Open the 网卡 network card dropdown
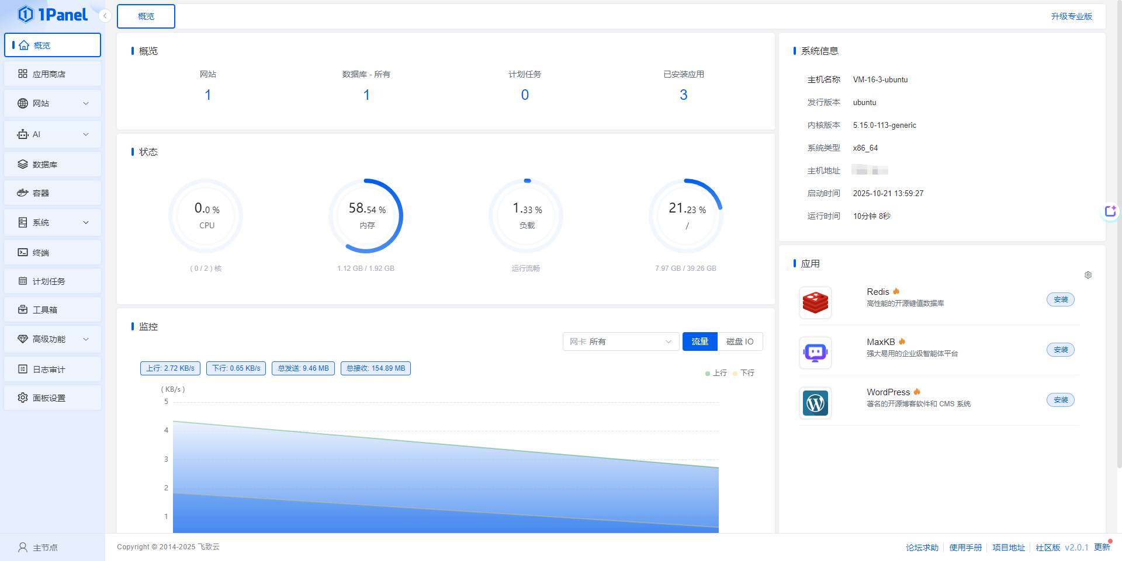Viewport: 1122px width, 561px height. (620, 342)
